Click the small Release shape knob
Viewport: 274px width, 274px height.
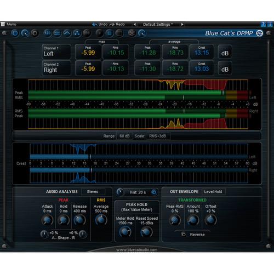click(x=83, y=233)
